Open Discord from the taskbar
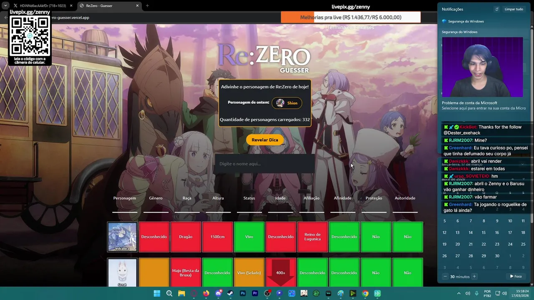This screenshot has width=534, height=300. click(x=218, y=293)
